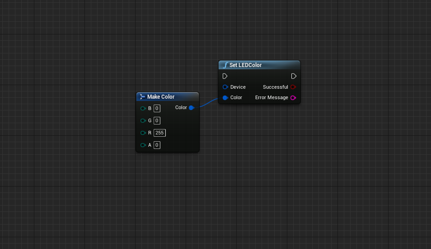Click the Color output pin on Make Color
The image size is (431, 249).
point(191,108)
